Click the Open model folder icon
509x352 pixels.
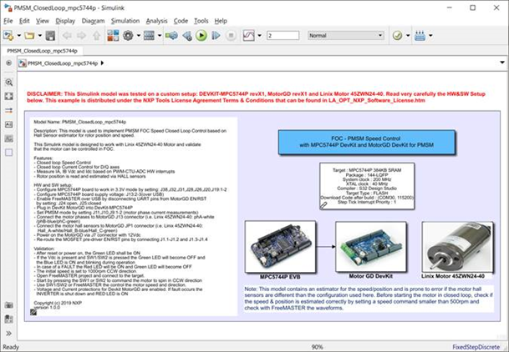coord(29,36)
